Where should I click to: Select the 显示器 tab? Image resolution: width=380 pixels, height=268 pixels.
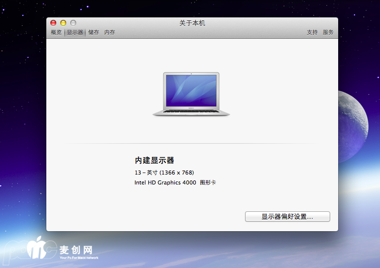click(75, 32)
